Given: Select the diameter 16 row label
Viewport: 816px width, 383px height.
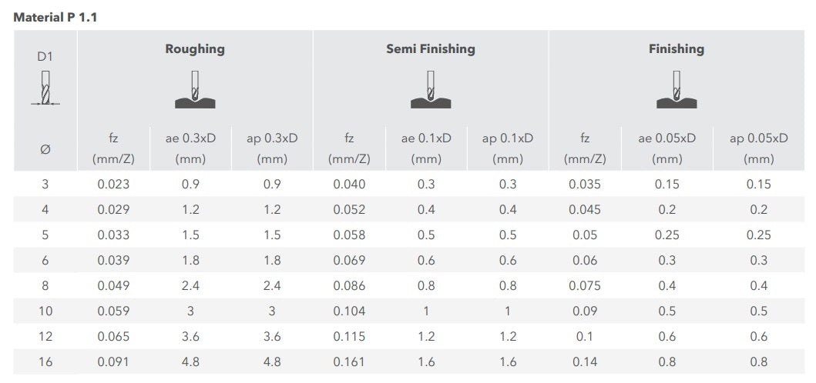Looking at the screenshot, I should (45, 362).
